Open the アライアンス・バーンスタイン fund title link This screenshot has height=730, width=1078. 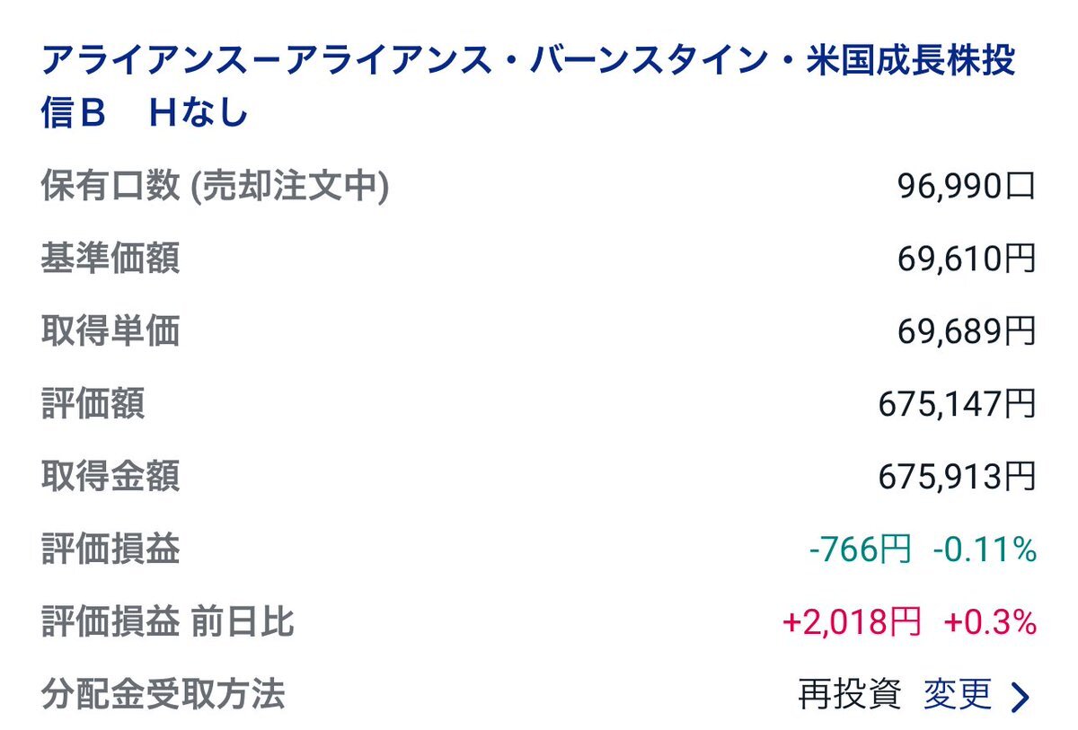529,88
